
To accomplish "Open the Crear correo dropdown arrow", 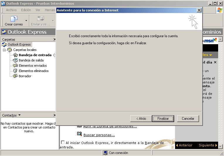I will point(26,21).
